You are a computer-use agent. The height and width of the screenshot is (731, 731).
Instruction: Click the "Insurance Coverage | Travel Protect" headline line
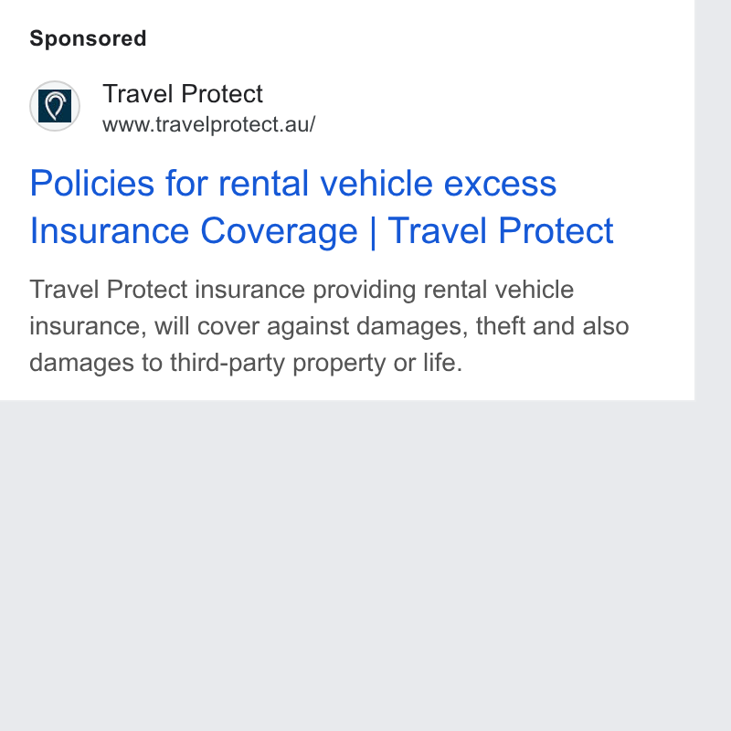322,231
